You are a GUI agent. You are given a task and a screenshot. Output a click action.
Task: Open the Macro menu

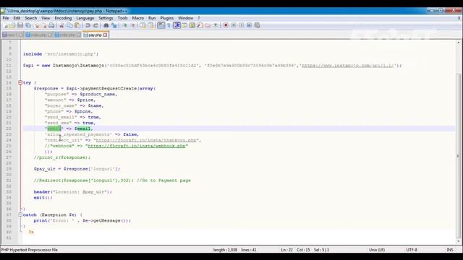click(x=138, y=18)
